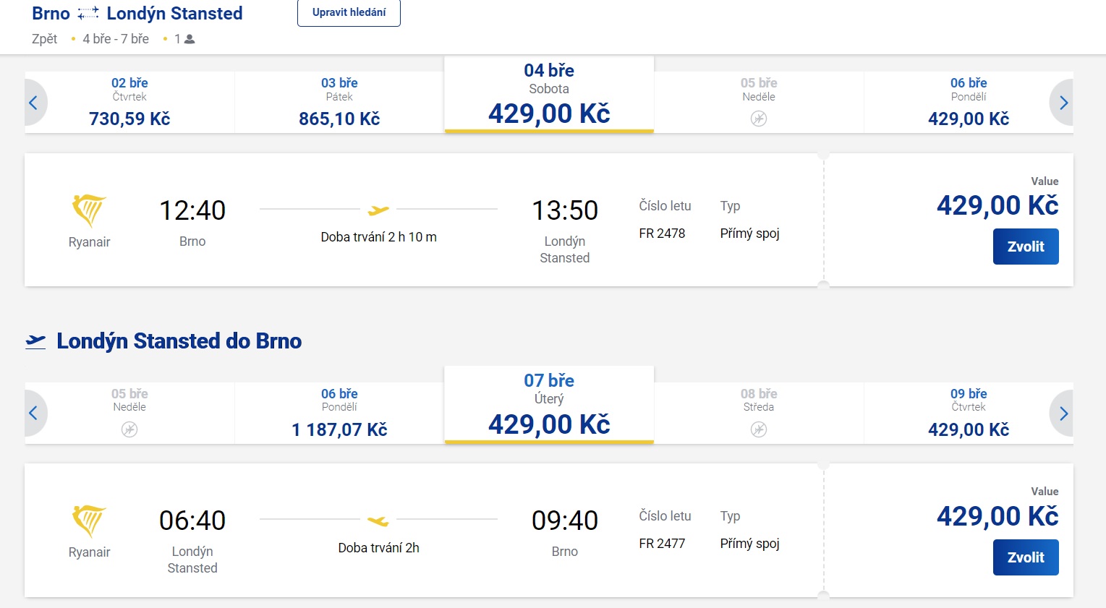Click the Ryanair logo on return flight
This screenshot has height=608, width=1106.
coord(89,521)
